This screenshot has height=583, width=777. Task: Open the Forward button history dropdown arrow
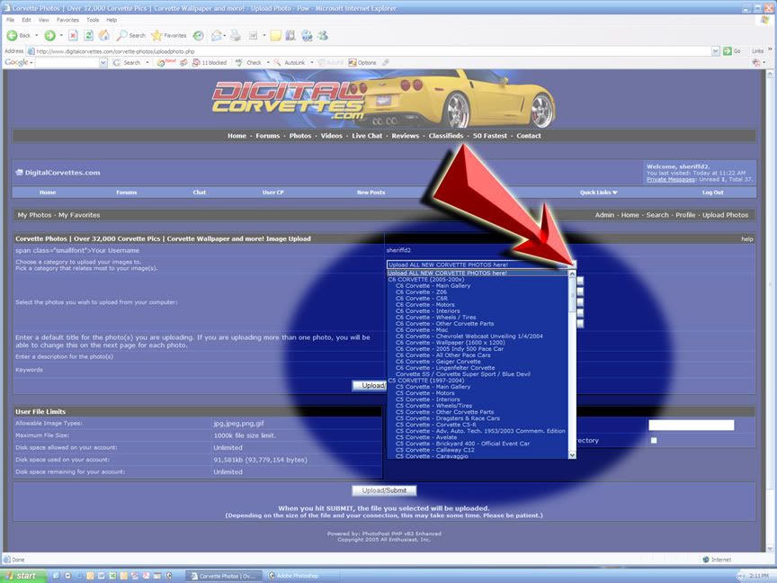click(x=61, y=35)
